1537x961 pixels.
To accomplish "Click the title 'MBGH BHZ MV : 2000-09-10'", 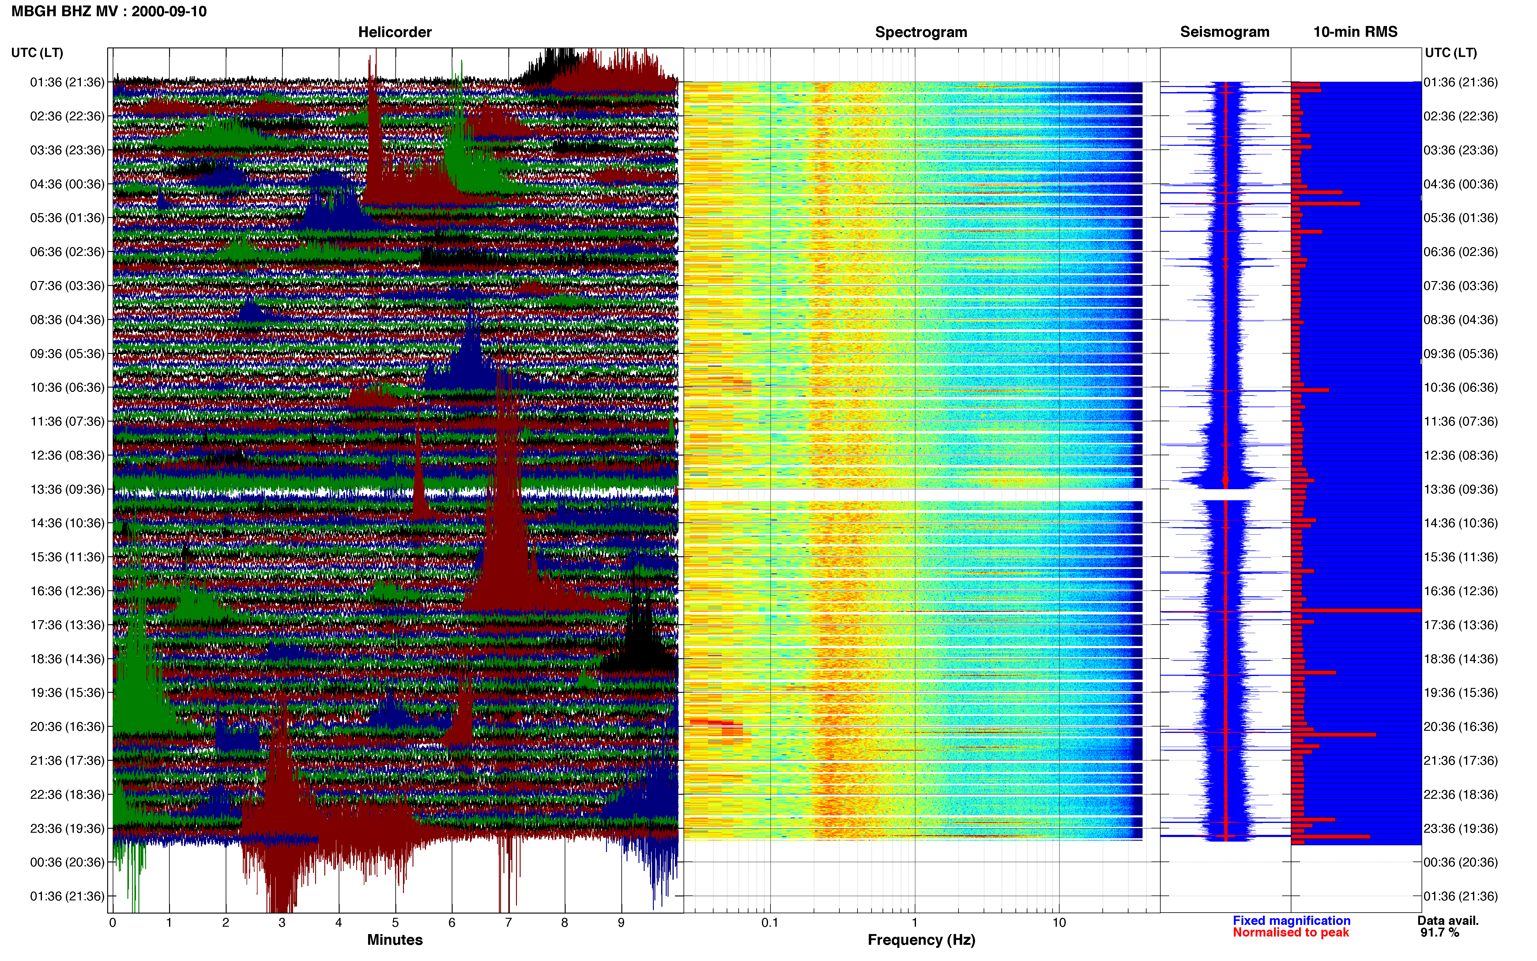I will coord(109,11).
